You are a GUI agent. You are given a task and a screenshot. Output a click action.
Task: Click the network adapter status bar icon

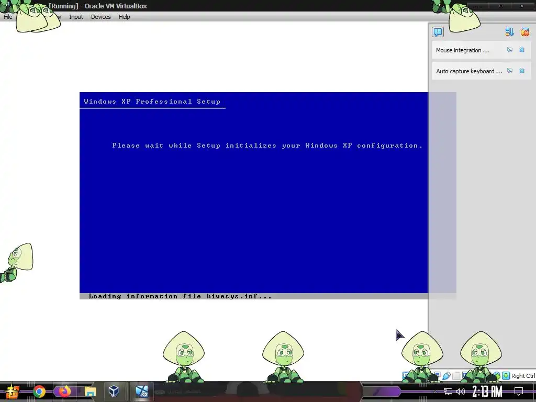pyautogui.click(x=437, y=375)
